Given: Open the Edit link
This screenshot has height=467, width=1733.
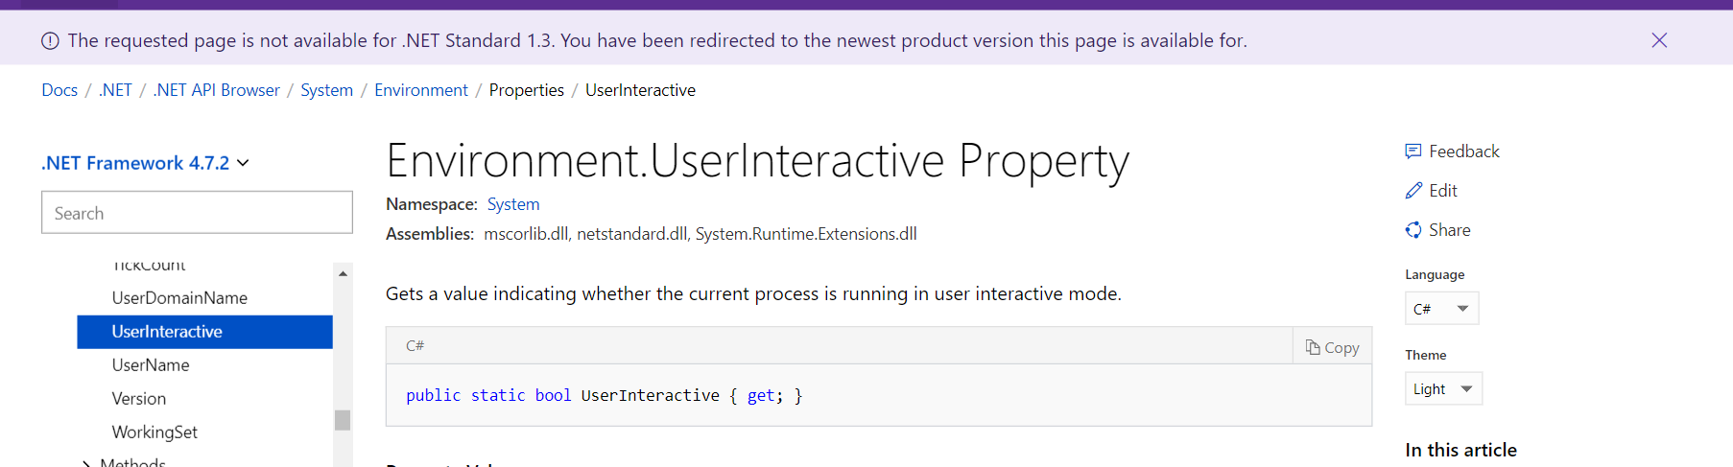Looking at the screenshot, I should (1442, 191).
